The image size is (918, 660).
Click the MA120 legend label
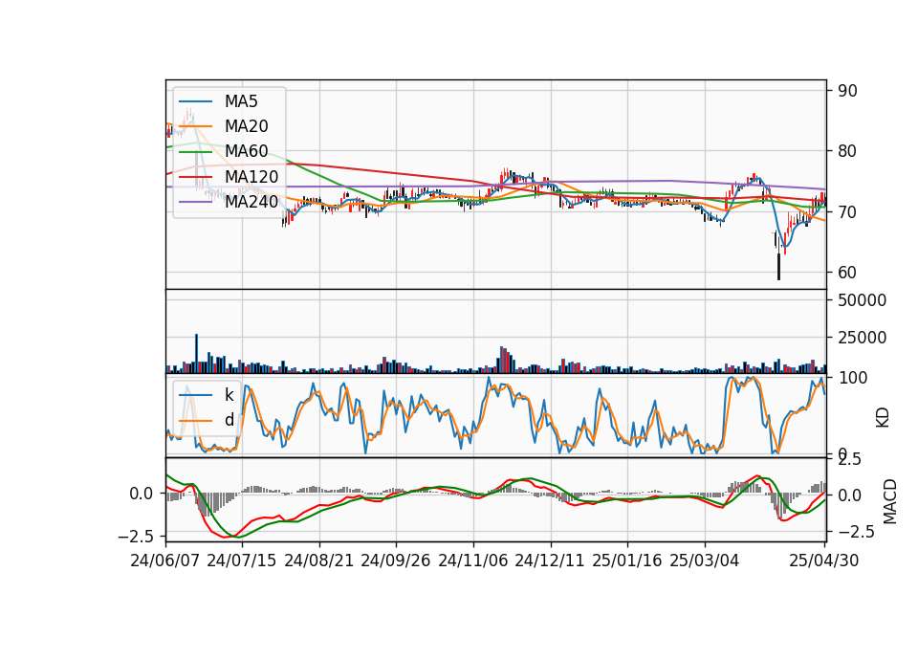point(251,176)
